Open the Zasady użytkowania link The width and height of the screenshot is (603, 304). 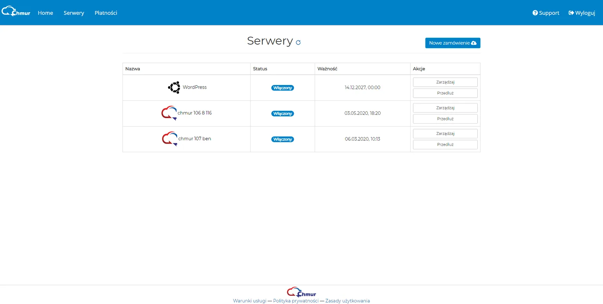coord(347,301)
